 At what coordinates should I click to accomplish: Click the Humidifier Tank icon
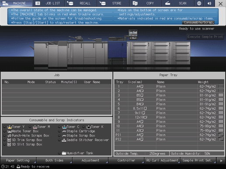click(x=64, y=153)
